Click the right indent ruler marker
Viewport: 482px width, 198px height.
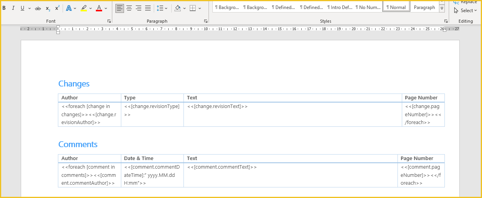click(444, 30)
